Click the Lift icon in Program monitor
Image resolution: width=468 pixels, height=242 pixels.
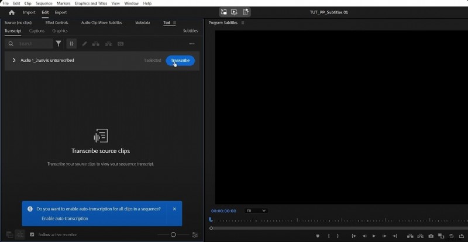(x=411, y=236)
